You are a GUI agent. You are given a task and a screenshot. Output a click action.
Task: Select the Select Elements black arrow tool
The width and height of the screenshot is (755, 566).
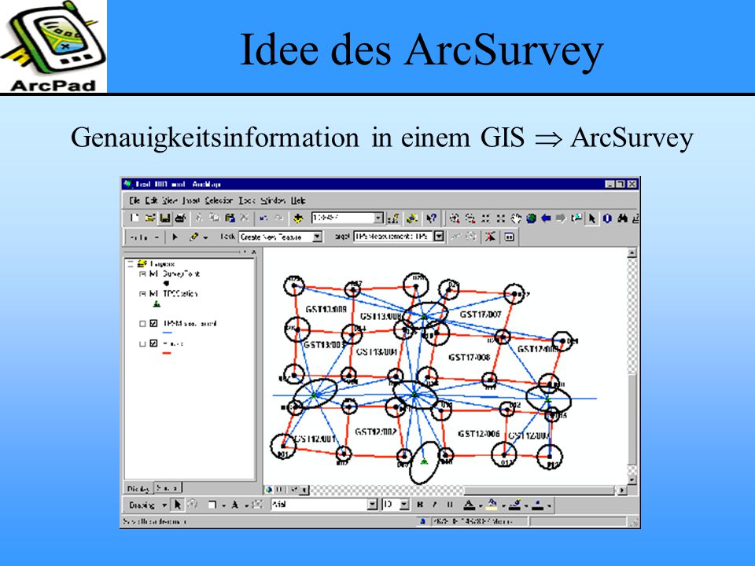tap(592, 219)
